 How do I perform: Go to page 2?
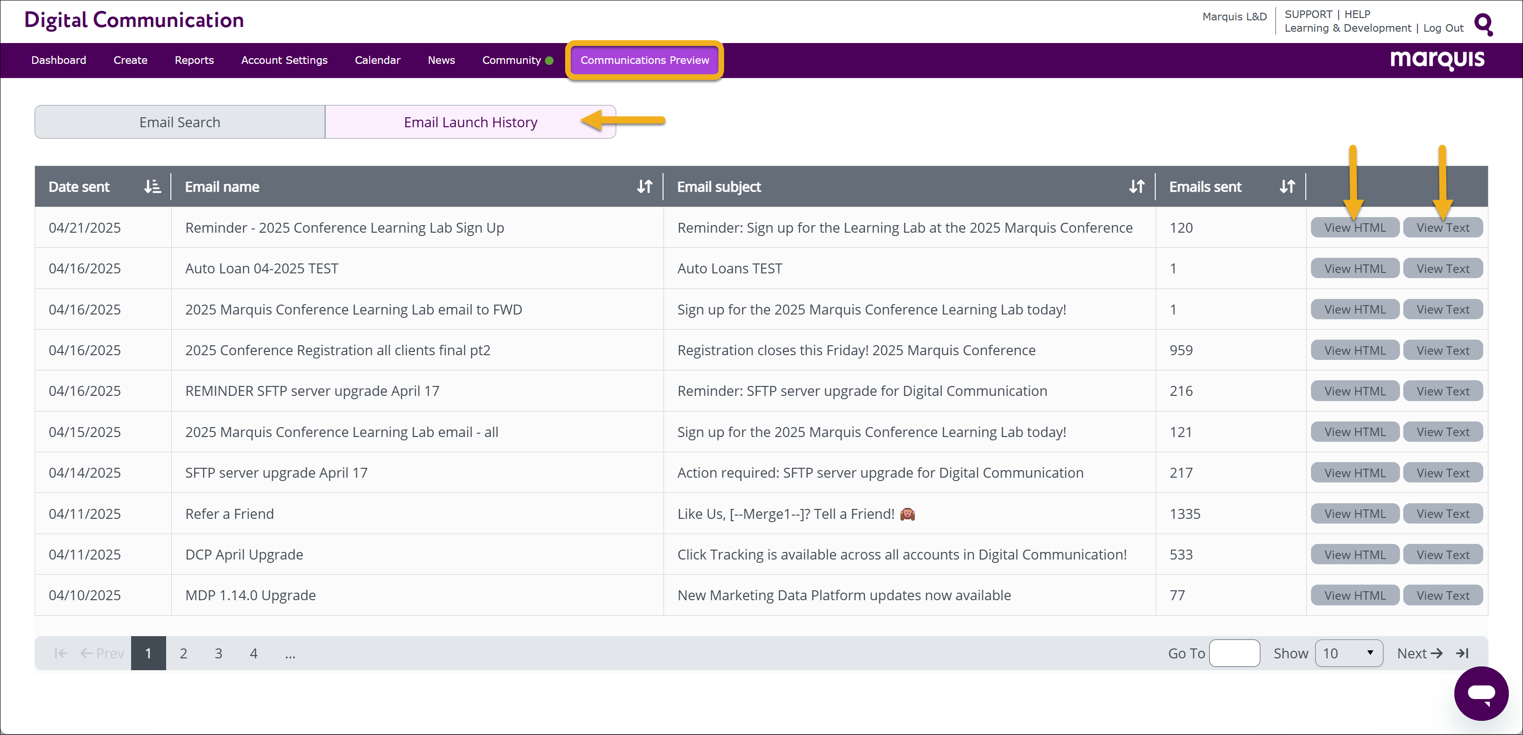tap(183, 653)
